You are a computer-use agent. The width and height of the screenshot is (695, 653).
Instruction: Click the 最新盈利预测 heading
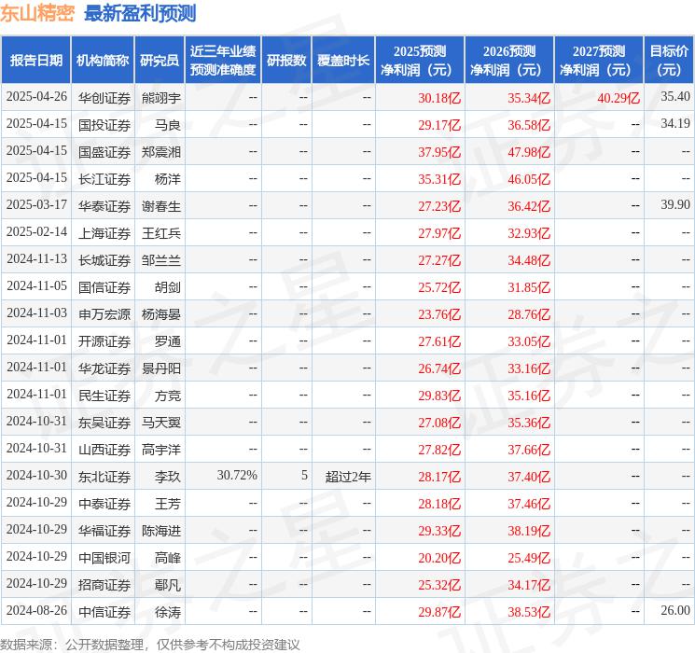pyautogui.click(x=140, y=13)
